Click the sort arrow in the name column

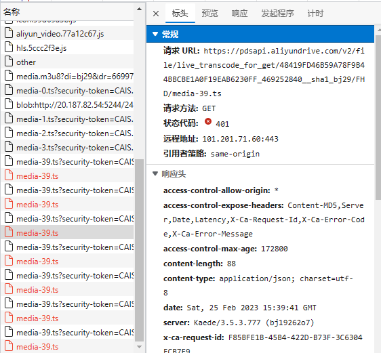[x=139, y=9]
